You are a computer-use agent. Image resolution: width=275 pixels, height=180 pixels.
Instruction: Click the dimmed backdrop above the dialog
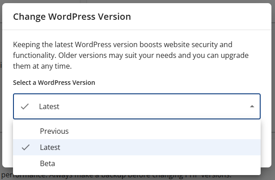tap(135, 2)
